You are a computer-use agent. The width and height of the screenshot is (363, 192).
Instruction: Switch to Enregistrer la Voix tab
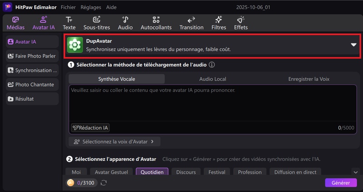tap(309, 79)
